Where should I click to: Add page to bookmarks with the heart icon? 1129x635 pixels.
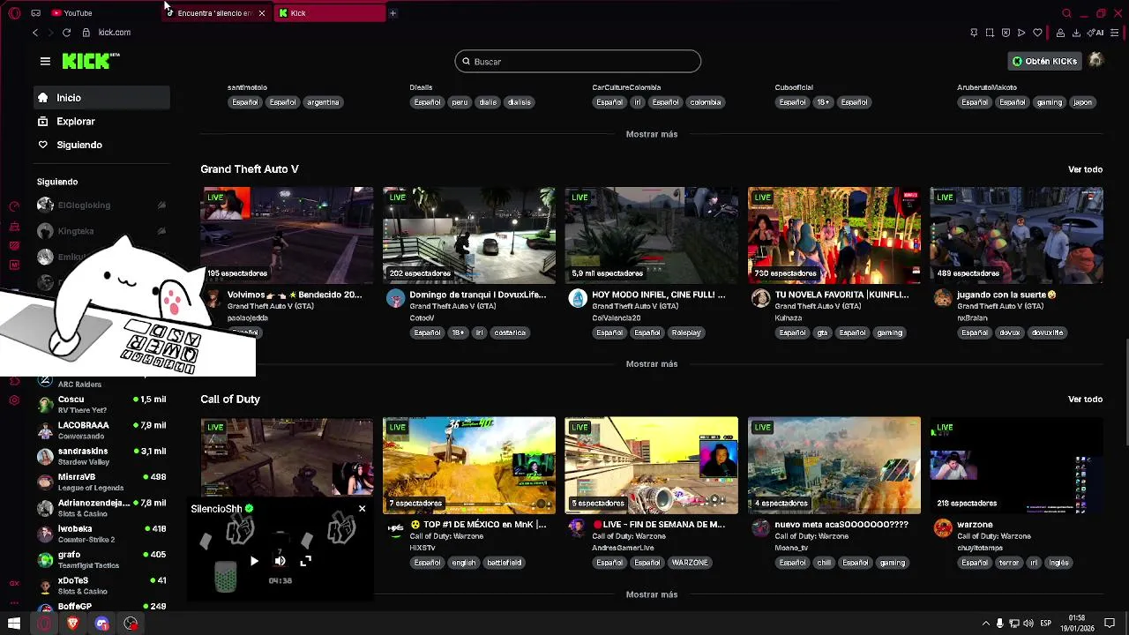point(1037,33)
